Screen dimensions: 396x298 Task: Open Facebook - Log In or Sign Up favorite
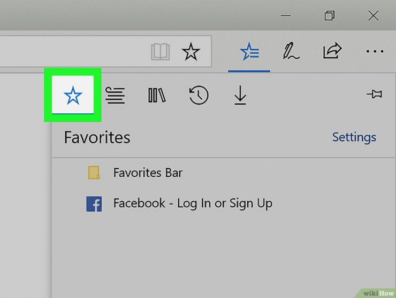click(x=193, y=203)
